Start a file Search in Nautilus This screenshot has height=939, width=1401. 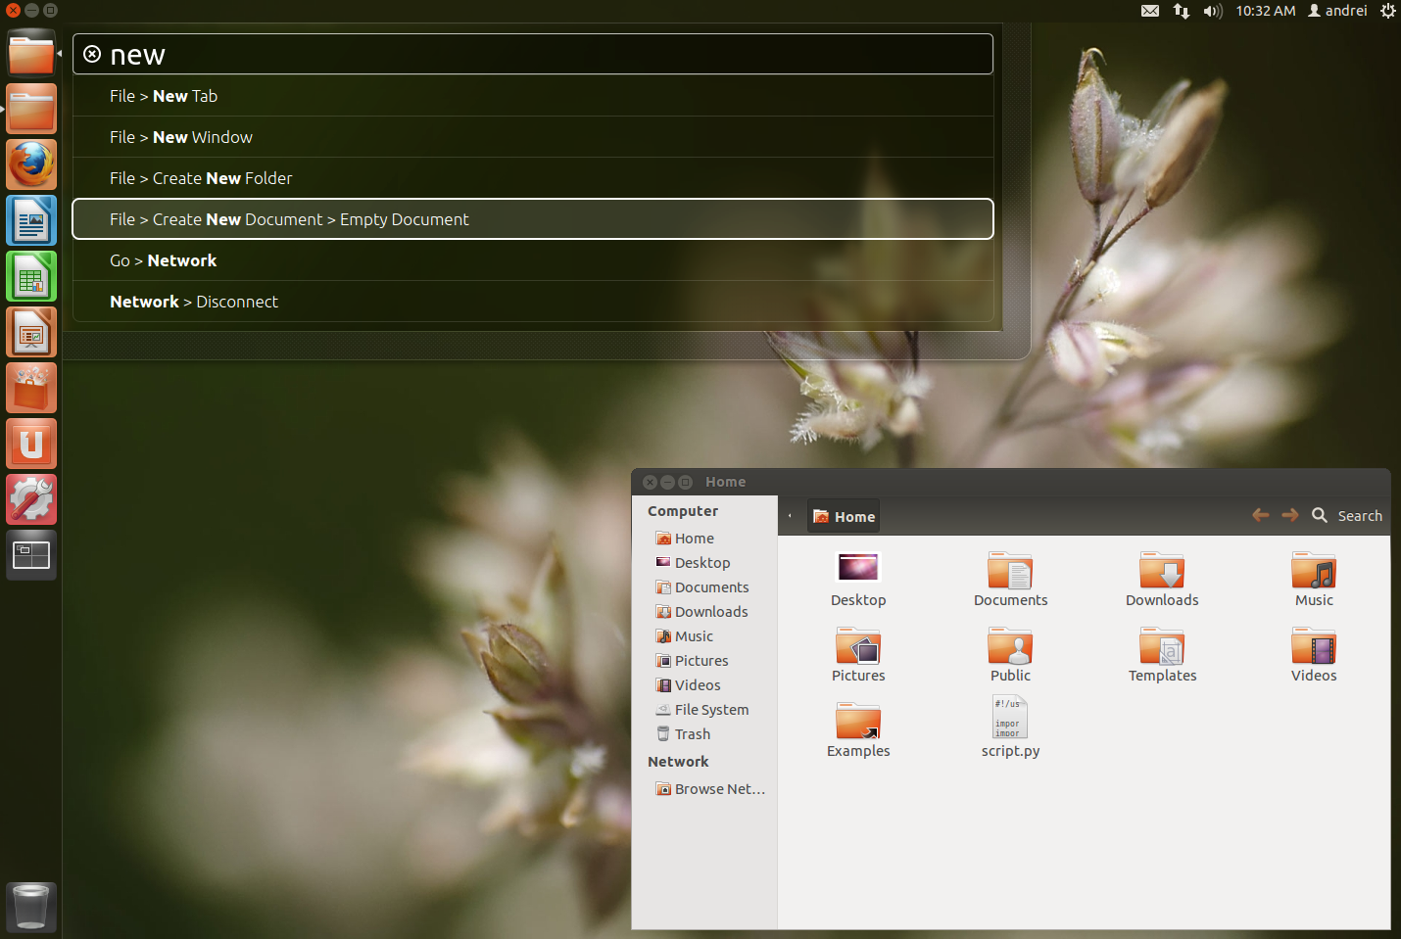click(x=1347, y=515)
